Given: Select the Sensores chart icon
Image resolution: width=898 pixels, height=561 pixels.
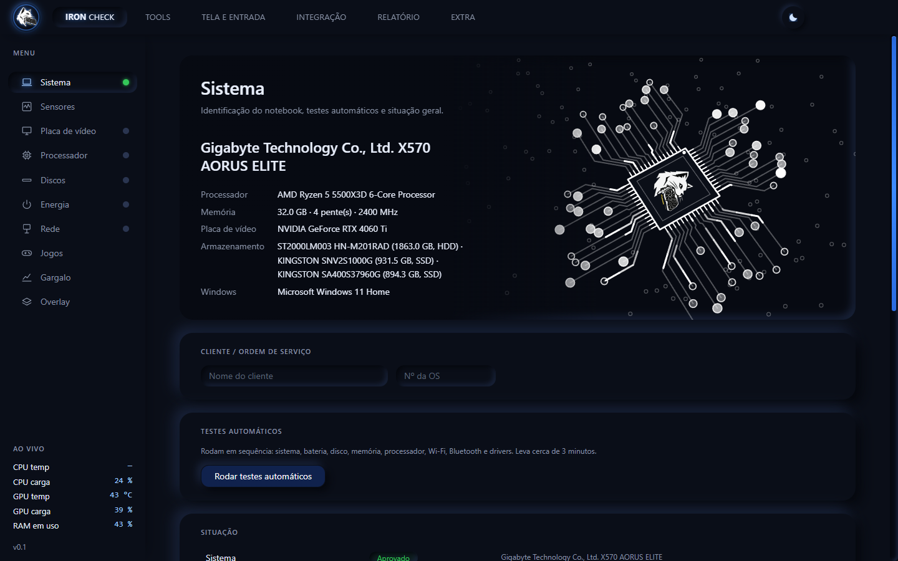Looking at the screenshot, I should click(x=27, y=107).
